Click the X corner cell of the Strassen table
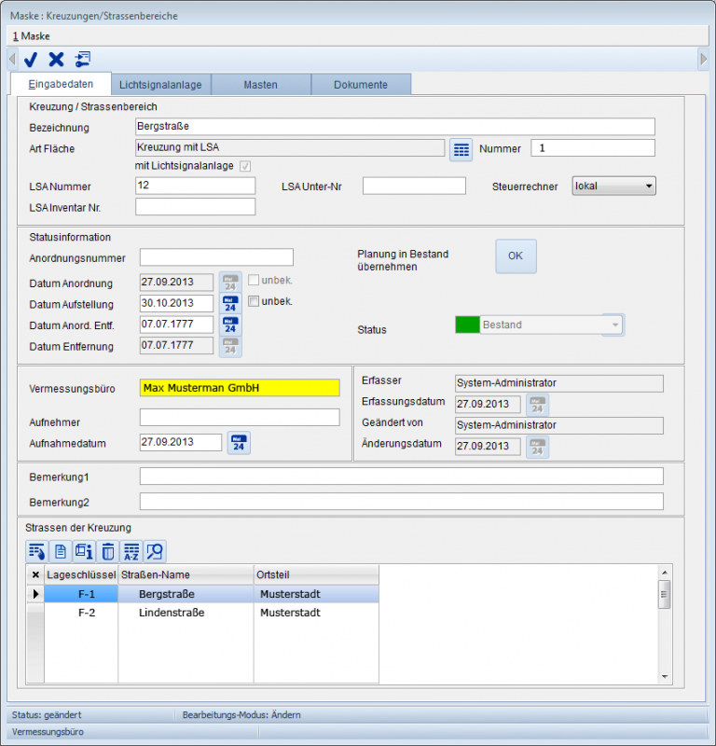 tap(35, 574)
